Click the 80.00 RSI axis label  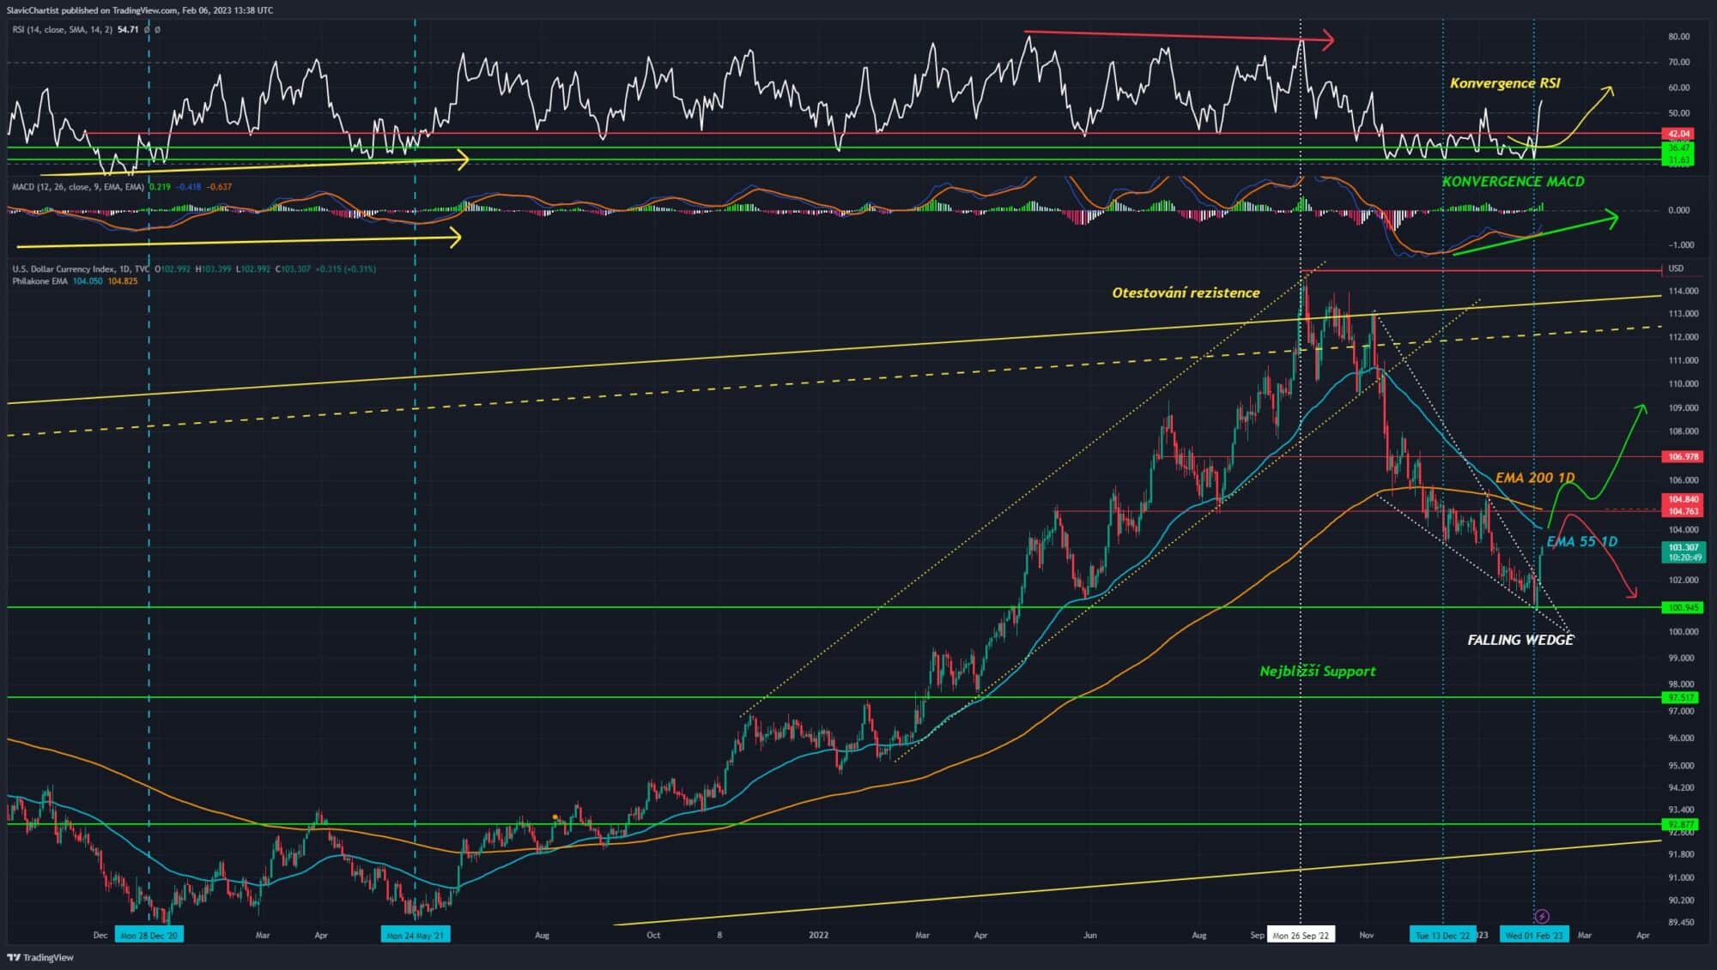[1678, 36]
